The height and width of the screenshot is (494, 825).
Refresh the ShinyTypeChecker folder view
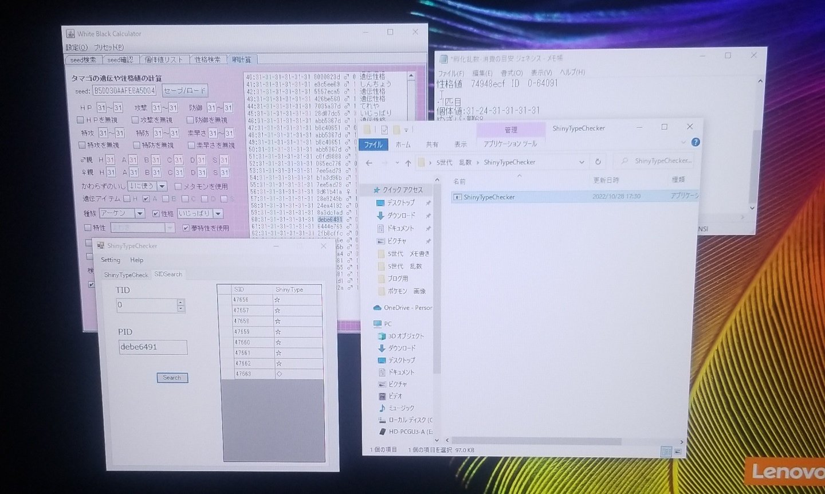click(x=598, y=162)
